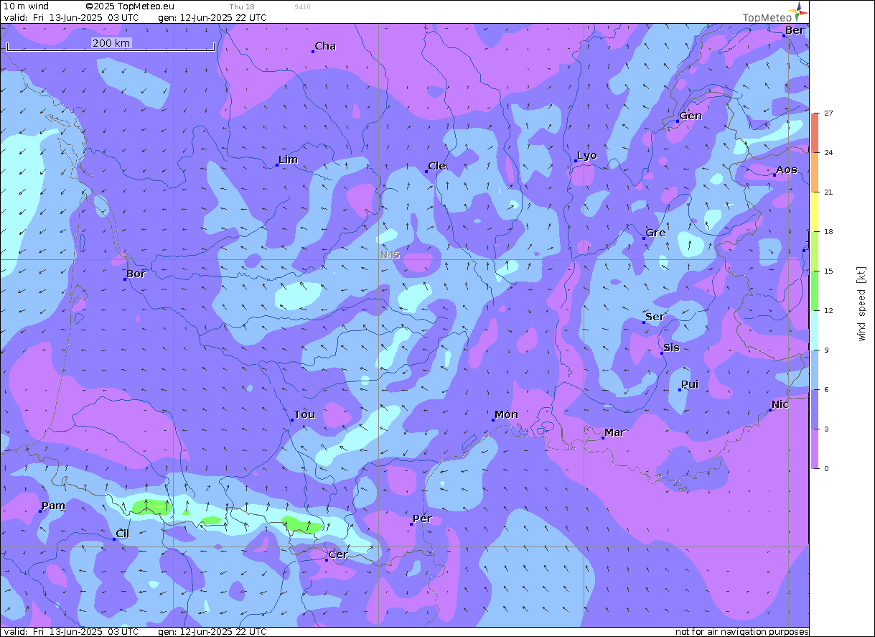
Task: Select the Mon city label
Action: pos(506,414)
